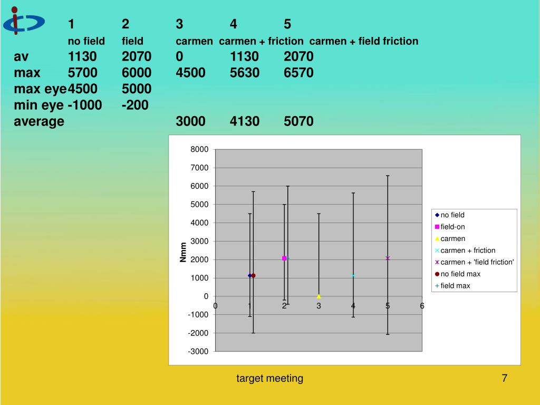Select the dark red no field max marker
Viewport: 540px width, 405px height.
254,275
